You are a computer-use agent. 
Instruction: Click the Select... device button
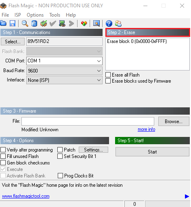click(13, 42)
